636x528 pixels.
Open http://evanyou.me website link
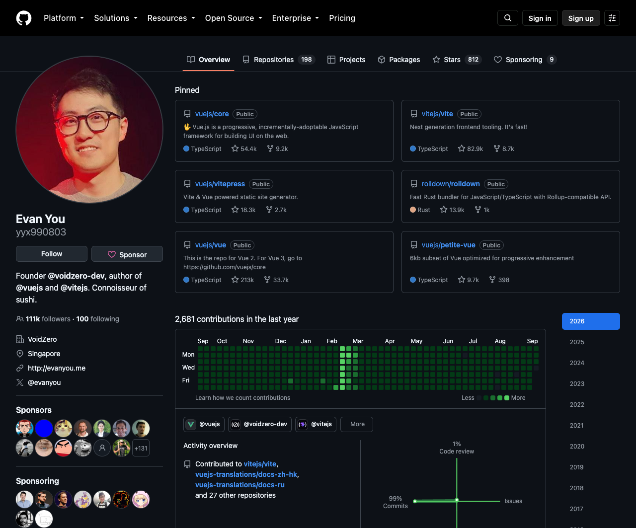[x=57, y=368]
